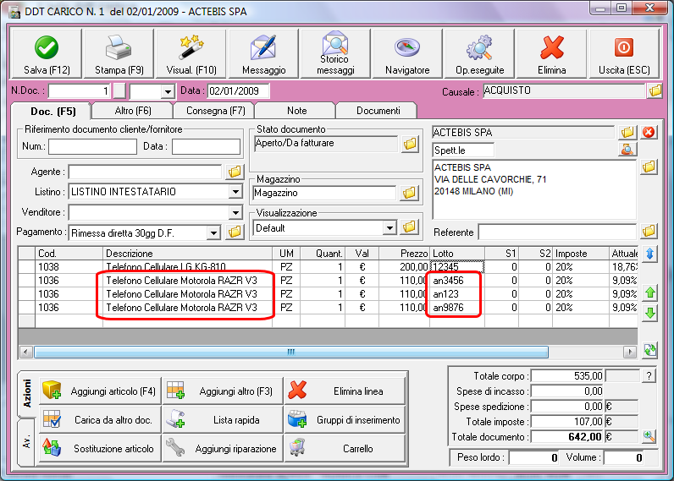Select the Azioni vertical tab

(x=27, y=393)
